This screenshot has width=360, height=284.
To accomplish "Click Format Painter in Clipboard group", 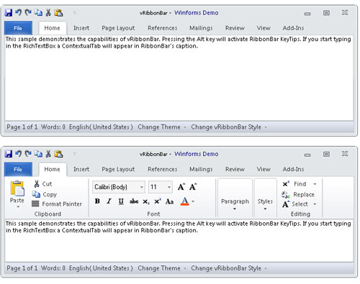I will pos(57,204).
